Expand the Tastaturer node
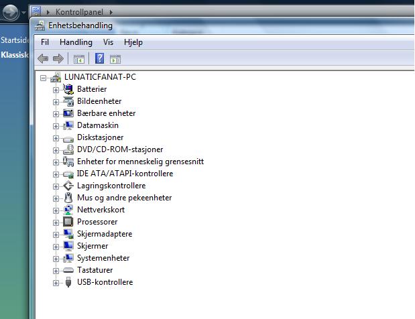Screen dimensions: 415x319 coord(56,271)
